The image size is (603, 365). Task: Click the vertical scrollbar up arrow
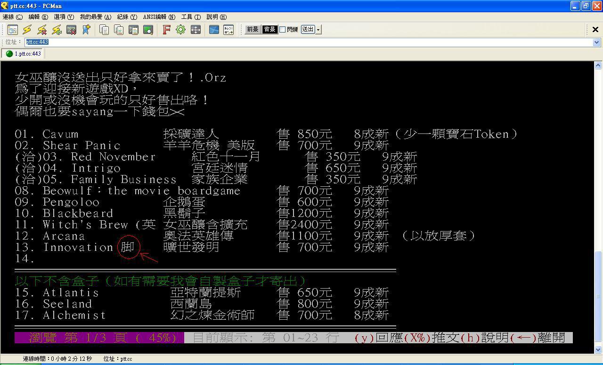(x=599, y=65)
